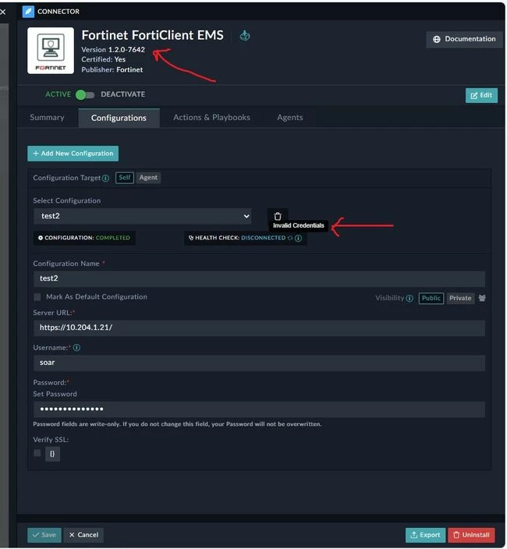Image resolution: width=507 pixels, height=549 pixels.
Task: Click the Password input field
Action: pos(260,409)
